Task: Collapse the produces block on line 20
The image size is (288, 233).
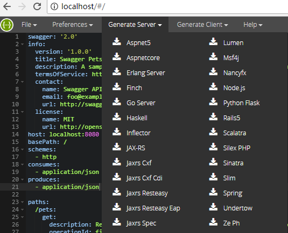Action: click(x=22, y=179)
